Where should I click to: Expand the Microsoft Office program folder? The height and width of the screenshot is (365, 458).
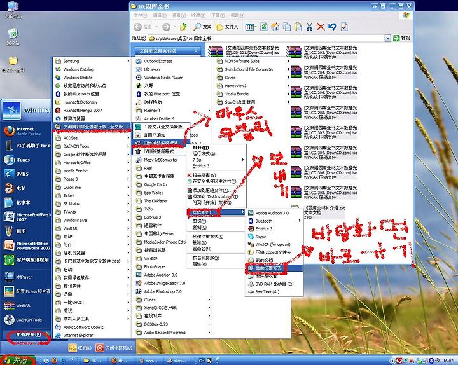(x=92, y=162)
